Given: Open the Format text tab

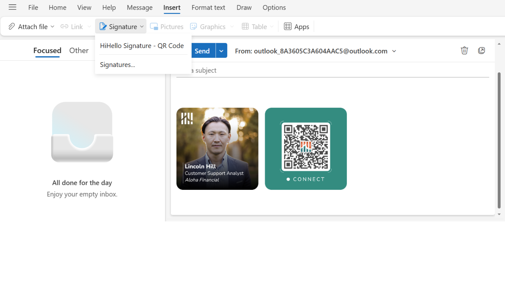Looking at the screenshot, I should 208,8.
